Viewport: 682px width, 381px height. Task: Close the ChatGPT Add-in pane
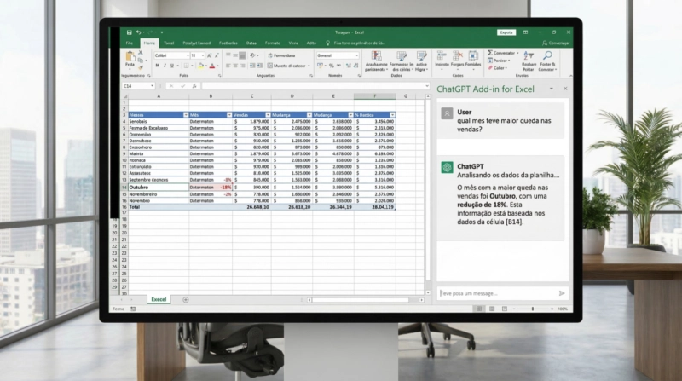[565, 89]
